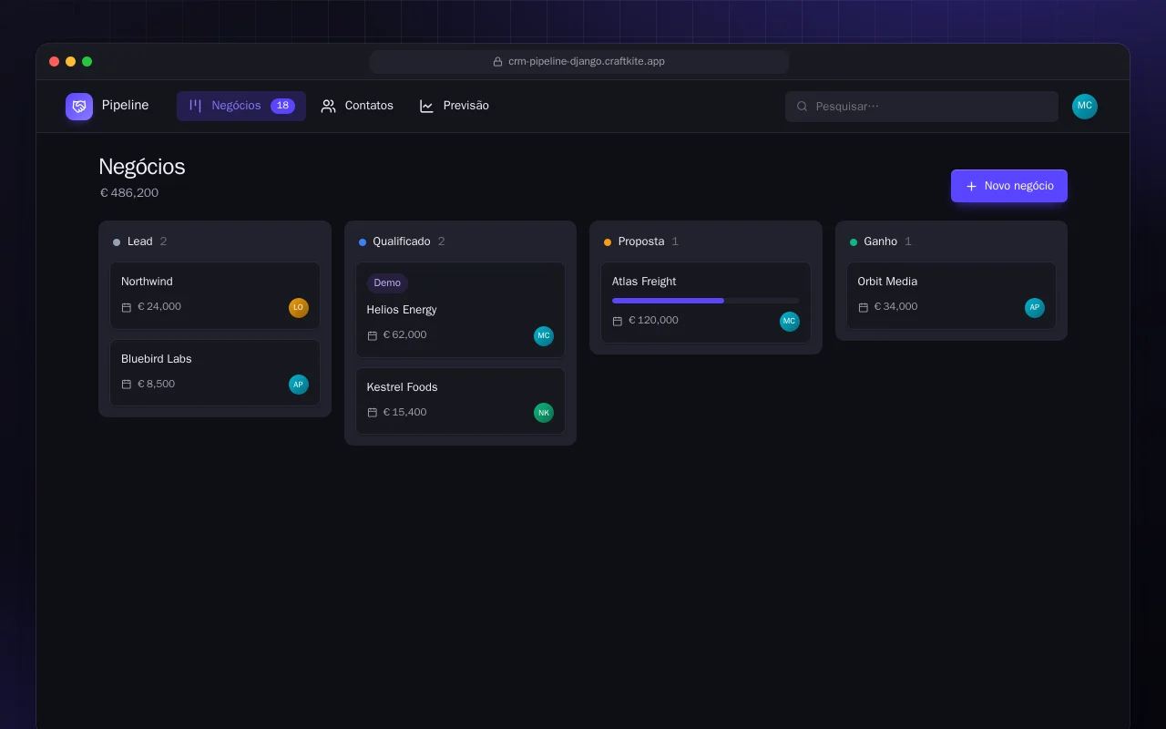Screen dimensions: 1166x729
Task: Click the calendar icon on Orbit Media card
Action: point(864,307)
